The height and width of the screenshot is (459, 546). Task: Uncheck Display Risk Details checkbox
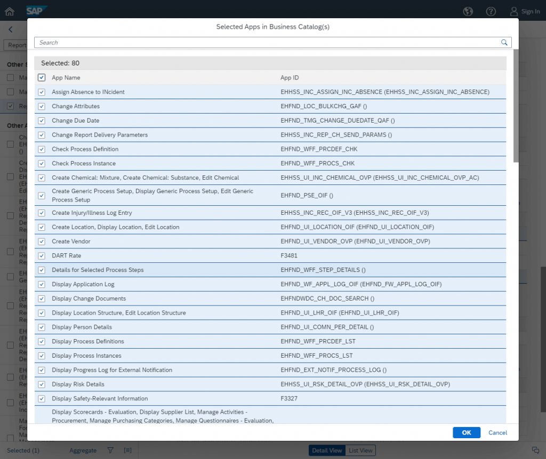[x=42, y=384]
